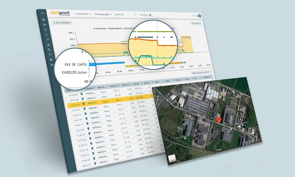
Task: Click map pin icon in 12:43:10 row
Action: coord(83,104)
